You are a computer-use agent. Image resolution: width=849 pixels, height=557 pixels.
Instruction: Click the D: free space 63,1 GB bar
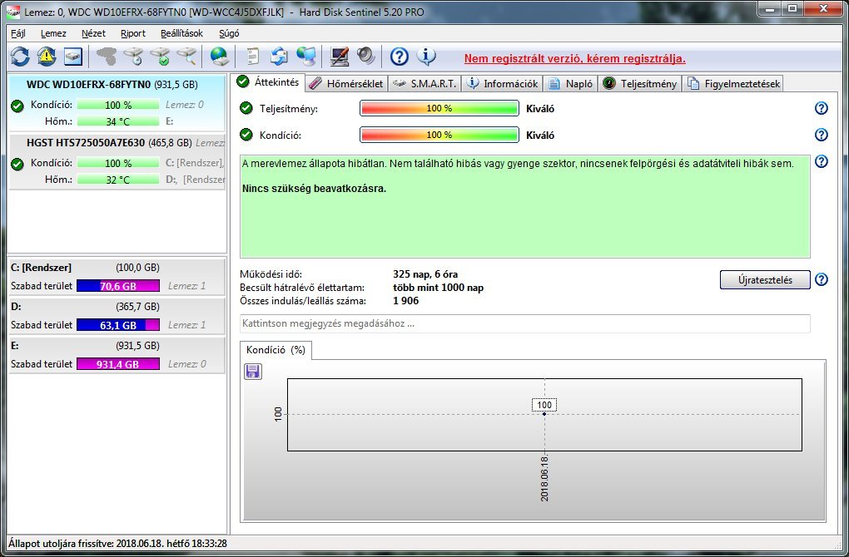tap(118, 325)
